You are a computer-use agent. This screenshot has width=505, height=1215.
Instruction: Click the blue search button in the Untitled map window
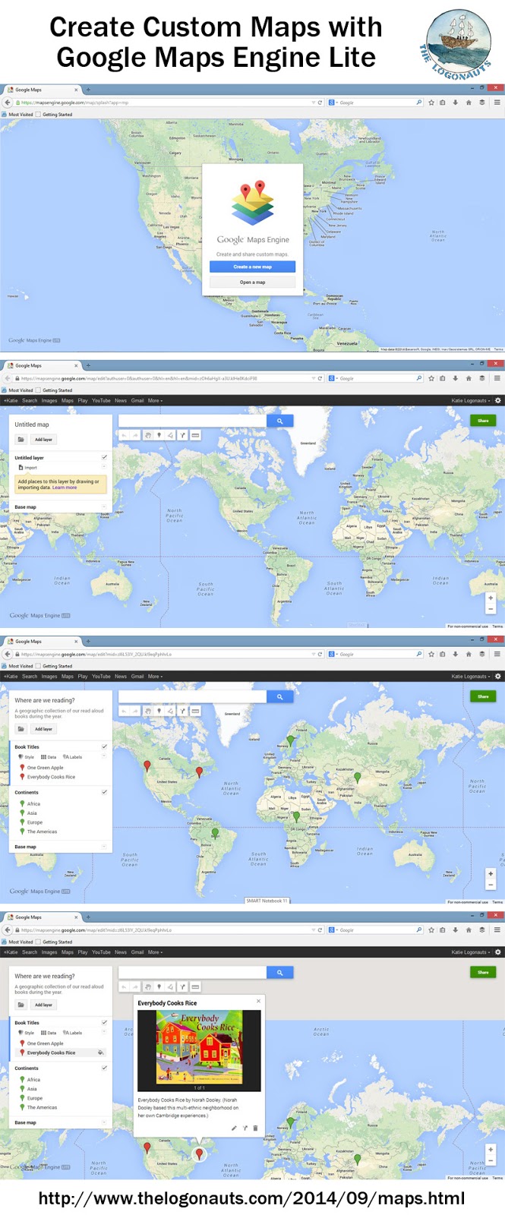[279, 421]
